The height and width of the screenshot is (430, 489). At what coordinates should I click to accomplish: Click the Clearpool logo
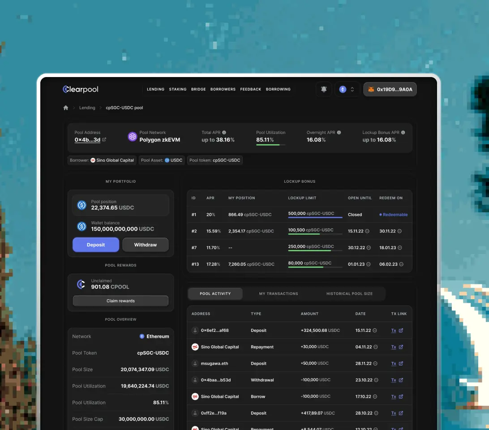click(81, 89)
